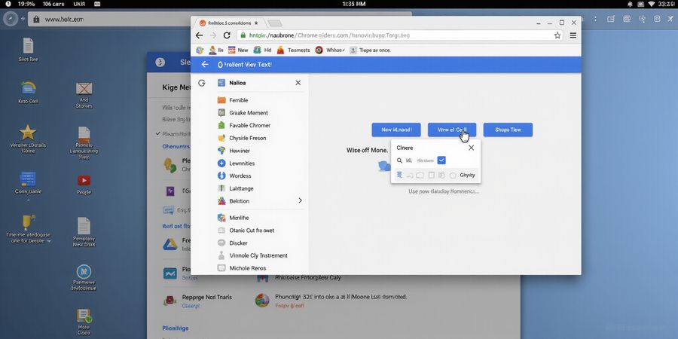678x339 pixels.
Task: Click the New Hlnaod button
Action: [396, 130]
